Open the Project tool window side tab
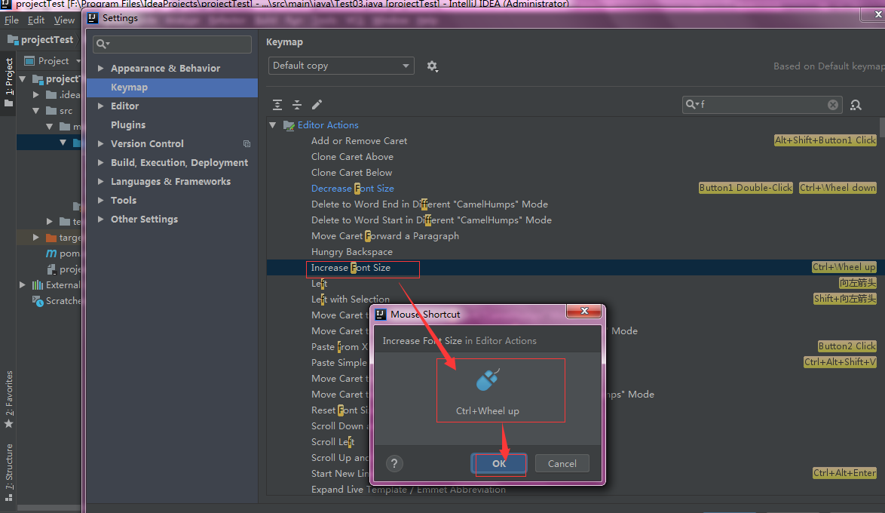The width and height of the screenshot is (885, 513). 9,82
